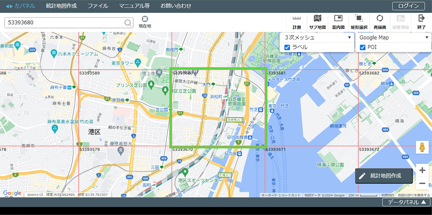
Task: Click the 麻布台 area label
Action: 108,48
